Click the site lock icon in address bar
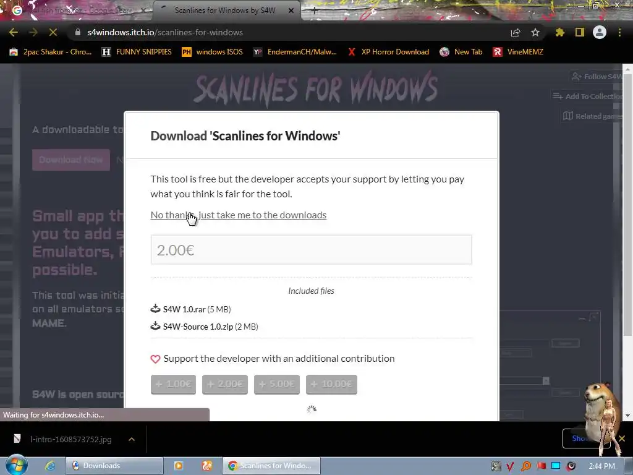The width and height of the screenshot is (633, 475). (78, 32)
